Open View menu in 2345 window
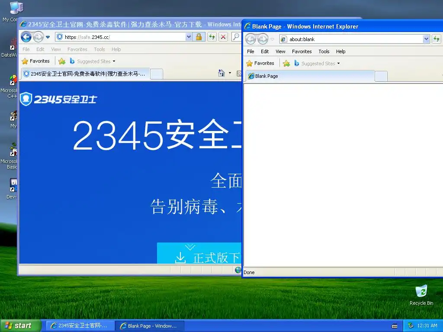The width and height of the screenshot is (443, 332). coord(56,49)
